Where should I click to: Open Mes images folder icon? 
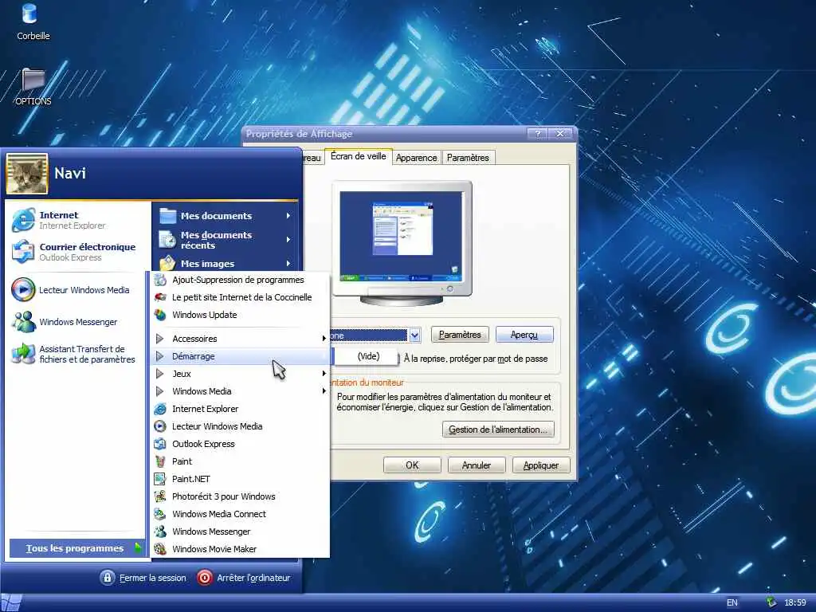pyautogui.click(x=167, y=263)
